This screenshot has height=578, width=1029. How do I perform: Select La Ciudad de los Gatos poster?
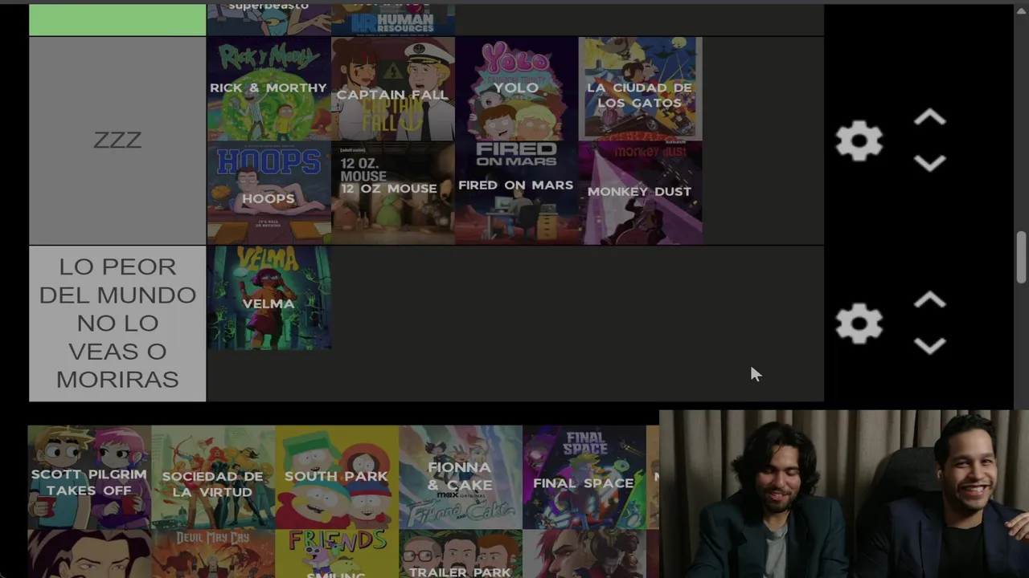(640, 88)
